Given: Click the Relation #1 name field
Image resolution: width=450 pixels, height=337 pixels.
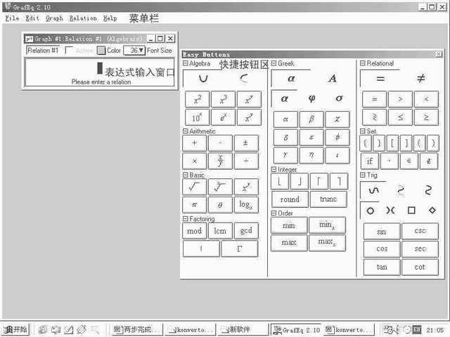Looking at the screenshot, I should [x=43, y=51].
